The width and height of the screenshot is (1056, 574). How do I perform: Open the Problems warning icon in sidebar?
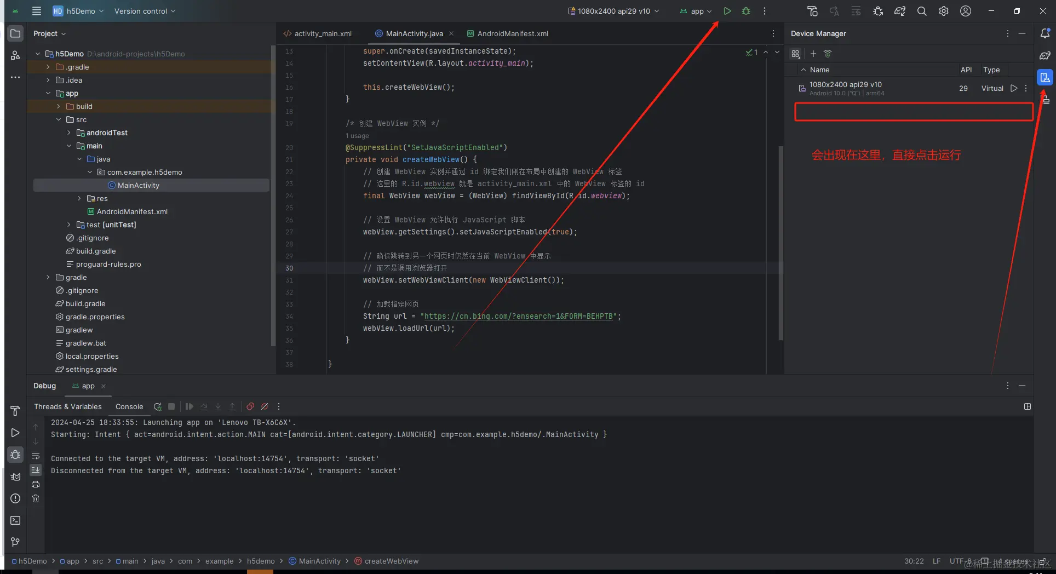click(x=15, y=498)
